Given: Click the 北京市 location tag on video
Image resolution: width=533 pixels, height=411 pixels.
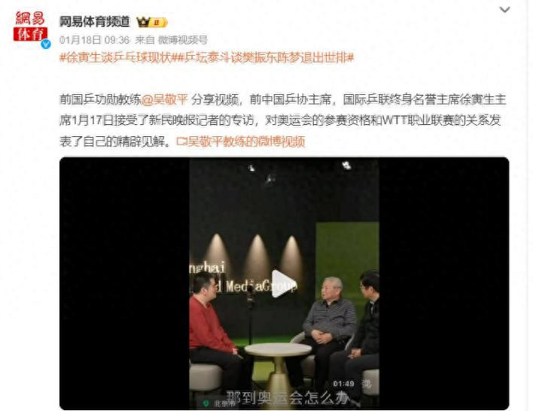Looking at the screenshot, I should click(224, 403).
